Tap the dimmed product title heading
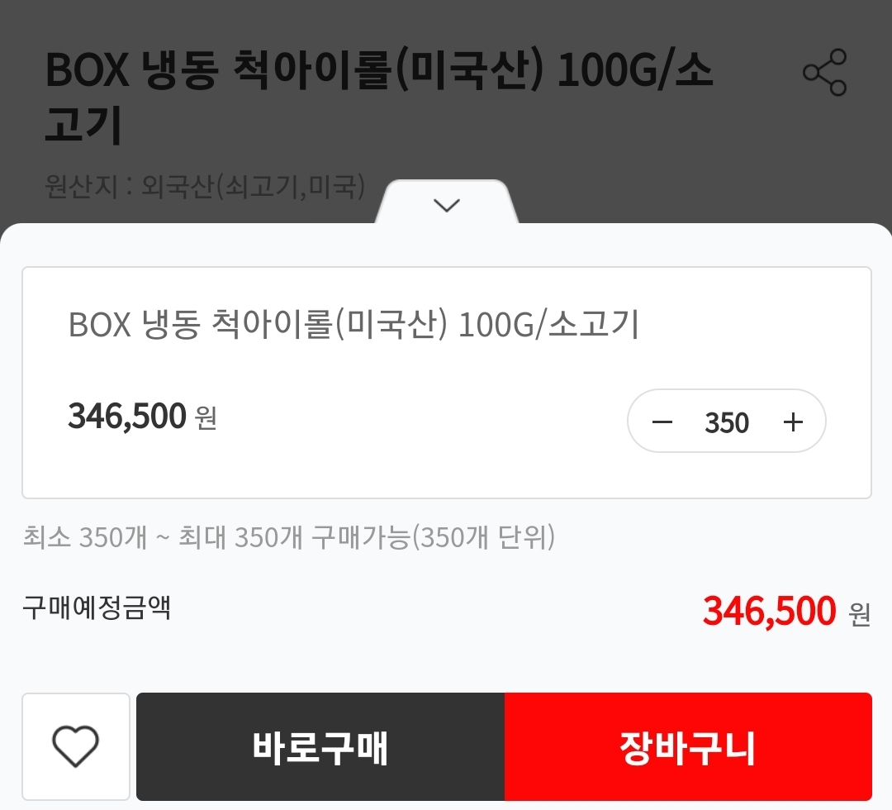This screenshot has width=892, height=810. (x=378, y=97)
